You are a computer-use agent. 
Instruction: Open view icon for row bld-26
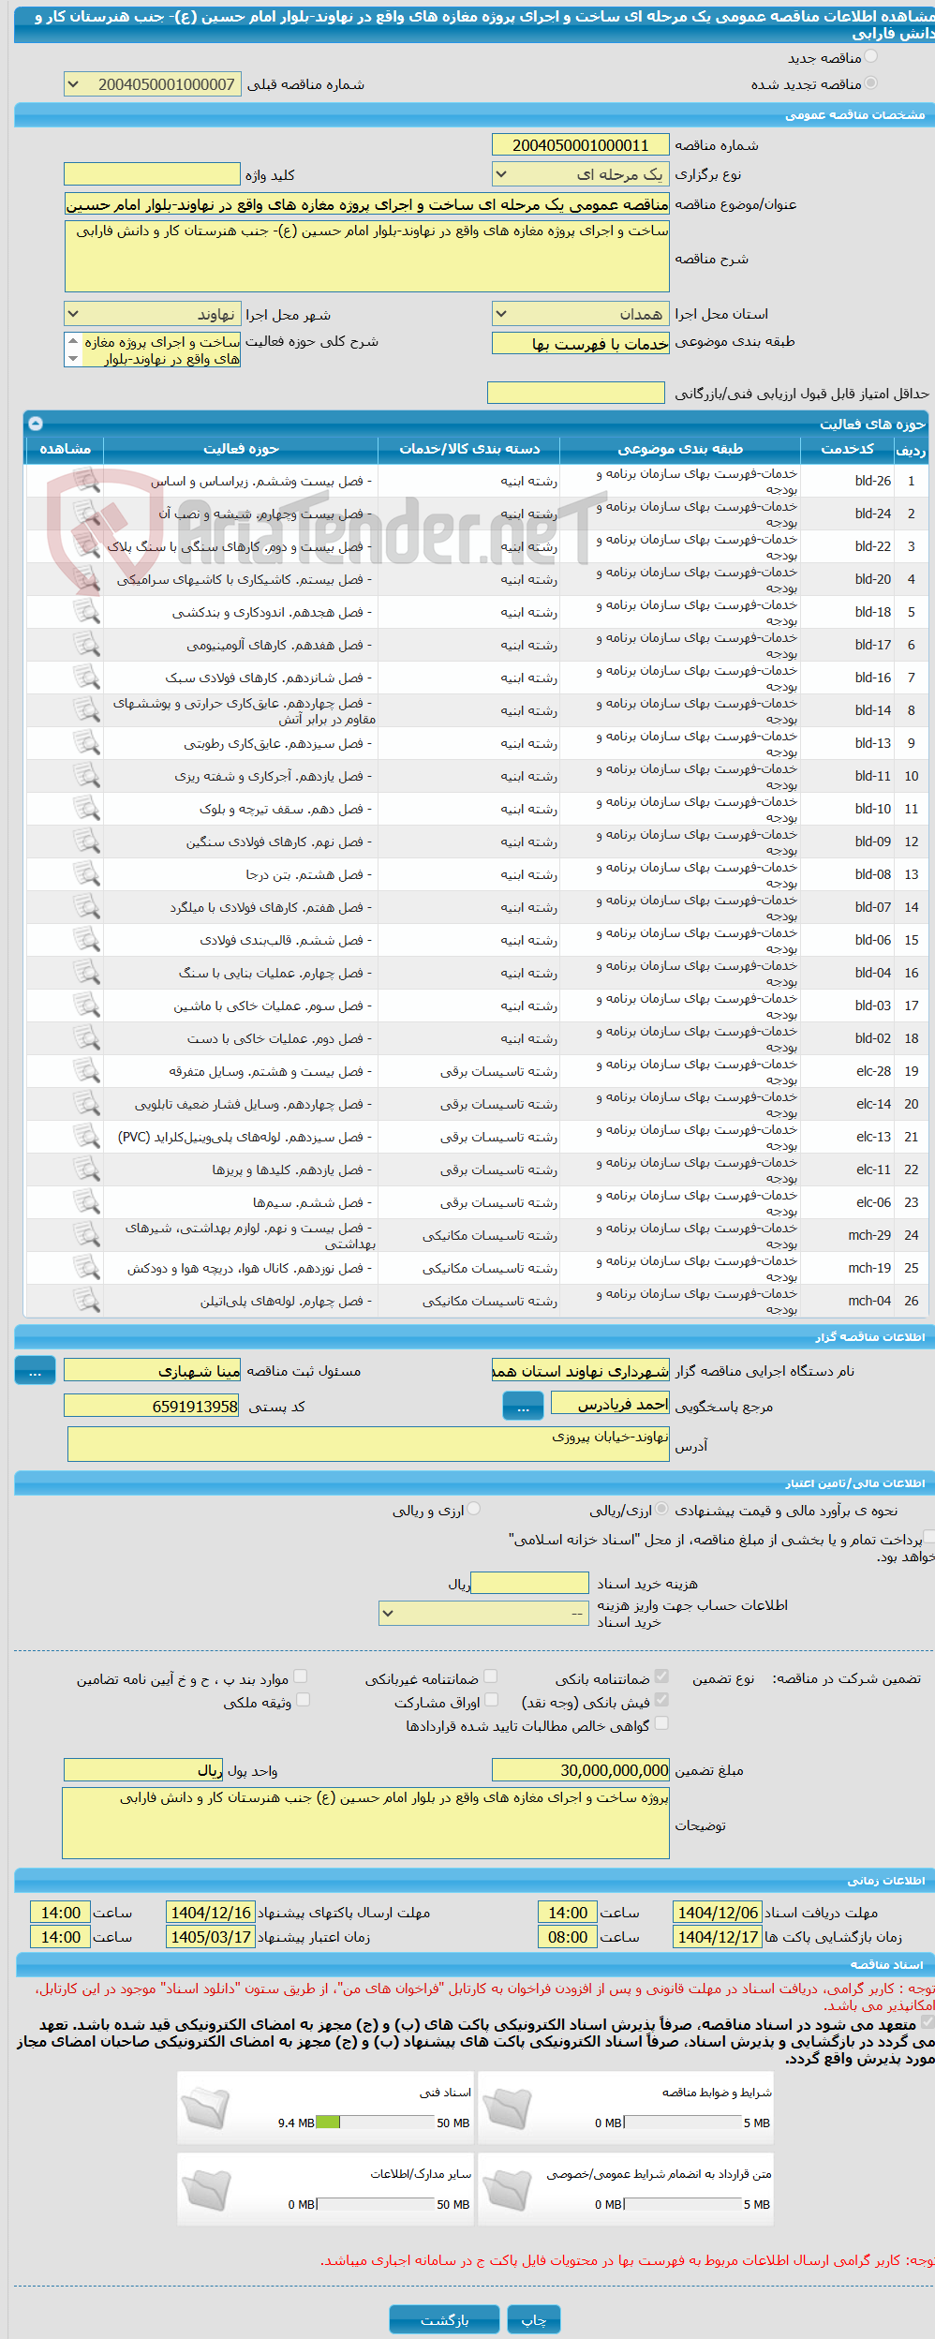(x=86, y=481)
